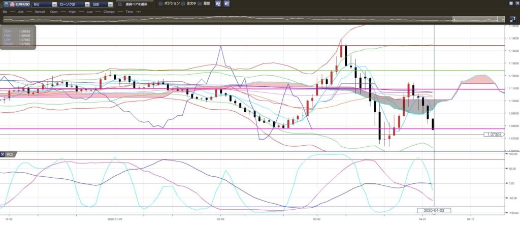
Task: Click the chart scale toggle icon
Action: click(512, 20)
